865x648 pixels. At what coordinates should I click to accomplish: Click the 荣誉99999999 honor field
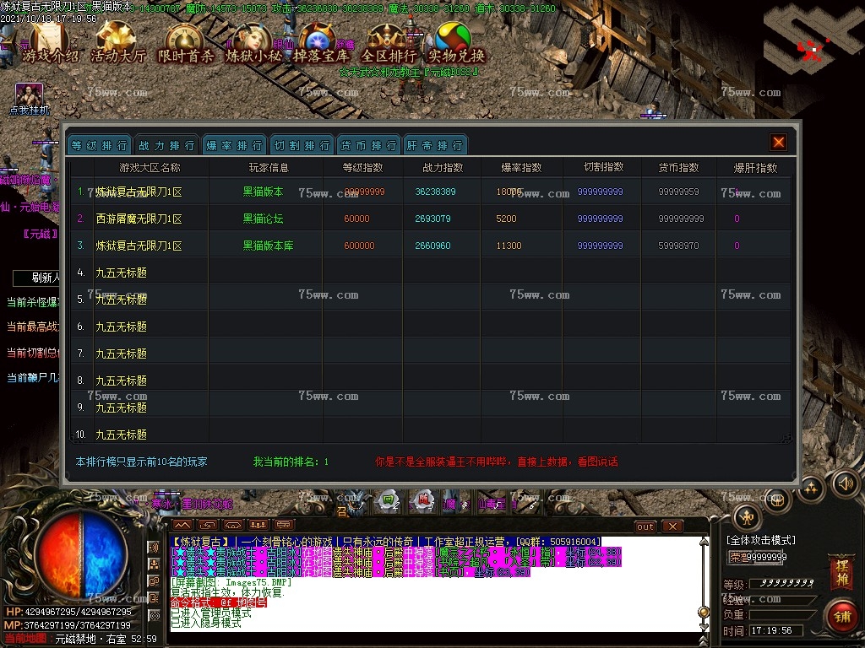(x=758, y=557)
